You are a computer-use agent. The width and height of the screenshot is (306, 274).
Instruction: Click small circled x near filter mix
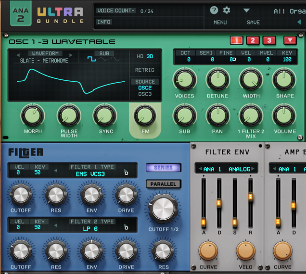[265, 107]
